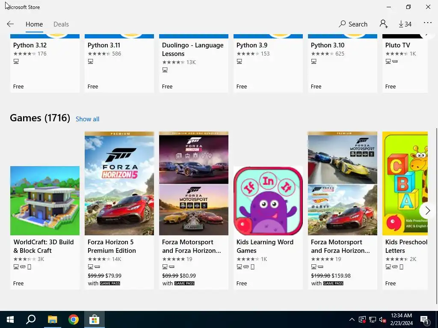The height and width of the screenshot is (328, 438).
Task: Click the muted speaker volume icon
Action: pyautogui.click(x=383, y=319)
